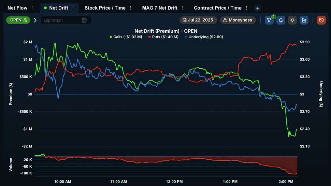Click the 1:00 PM time axis label
This screenshot has width=331, height=186.
coord(230,182)
